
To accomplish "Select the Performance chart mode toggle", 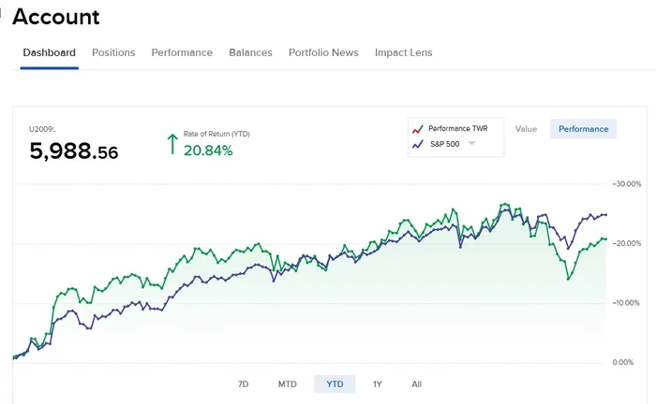I will [583, 129].
